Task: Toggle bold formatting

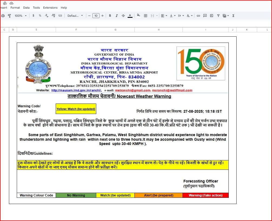Action: 110,16
